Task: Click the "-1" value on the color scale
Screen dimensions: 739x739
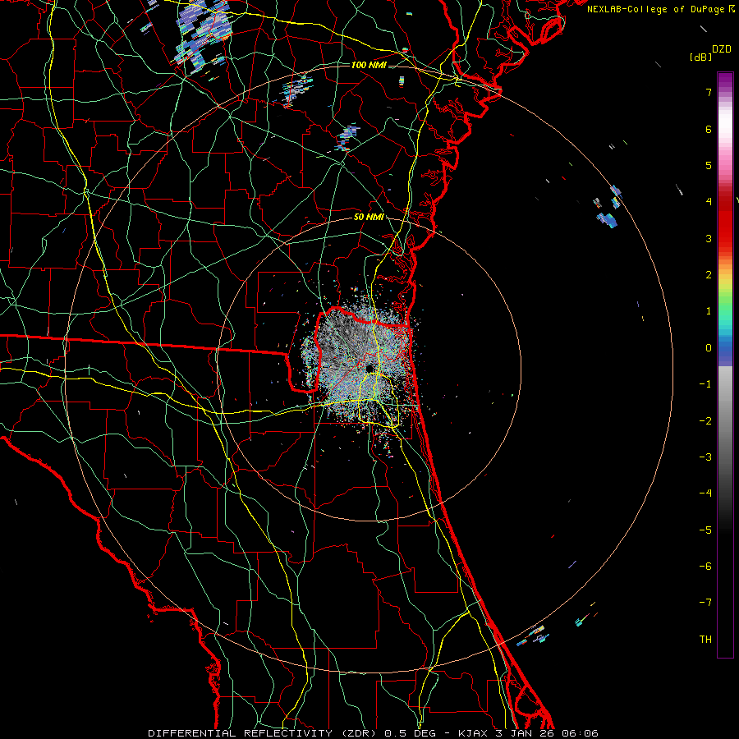Action: pyautogui.click(x=705, y=384)
